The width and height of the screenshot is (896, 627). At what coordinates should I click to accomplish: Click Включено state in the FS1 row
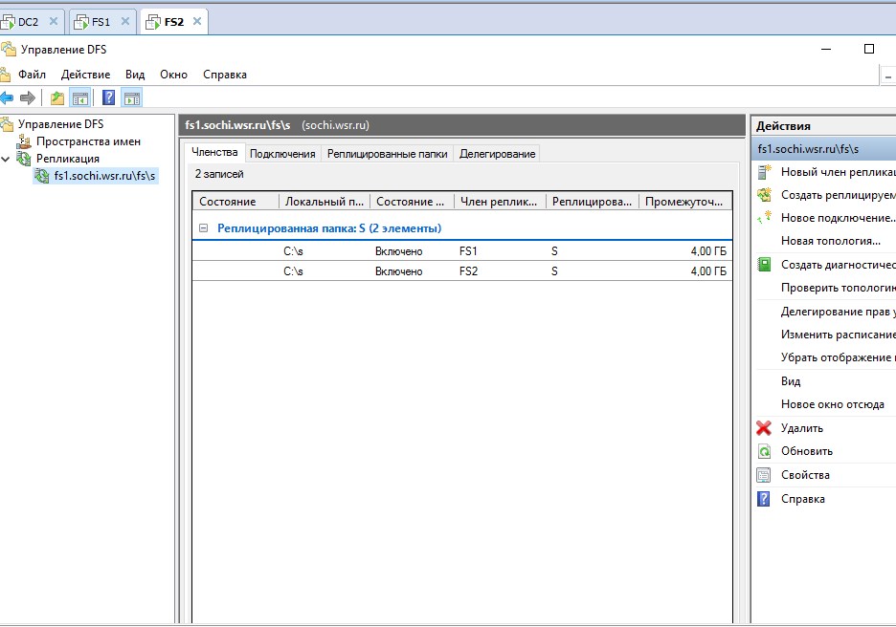coord(399,251)
